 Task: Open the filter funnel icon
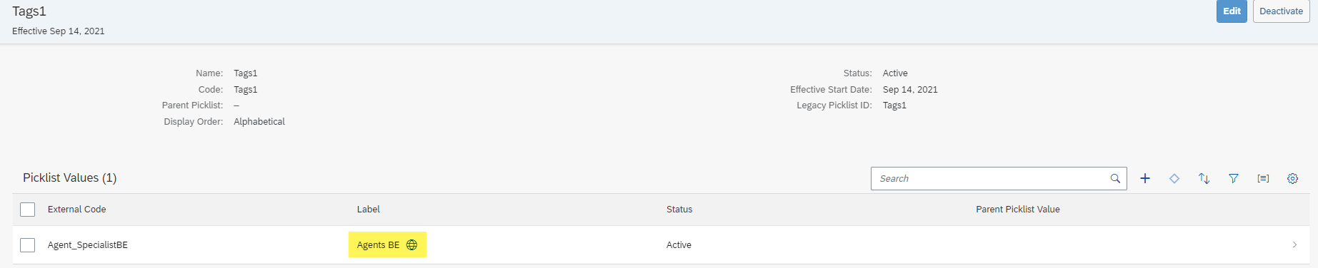tap(1234, 178)
